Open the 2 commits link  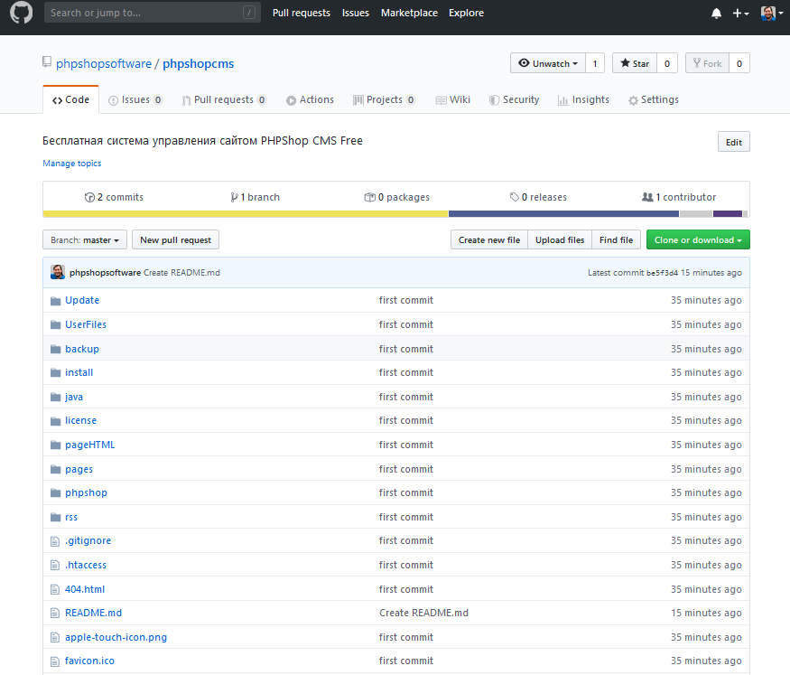tap(114, 197)
